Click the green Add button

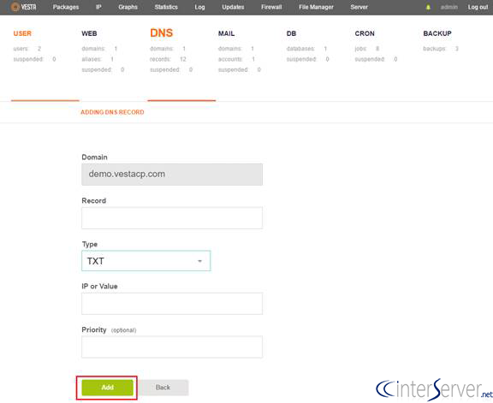(107, 388)
